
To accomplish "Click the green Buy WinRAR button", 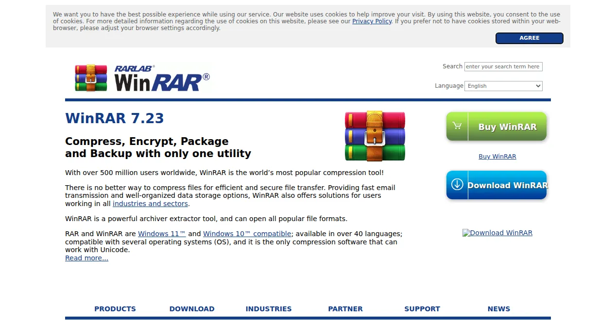I will pos(496,127).
